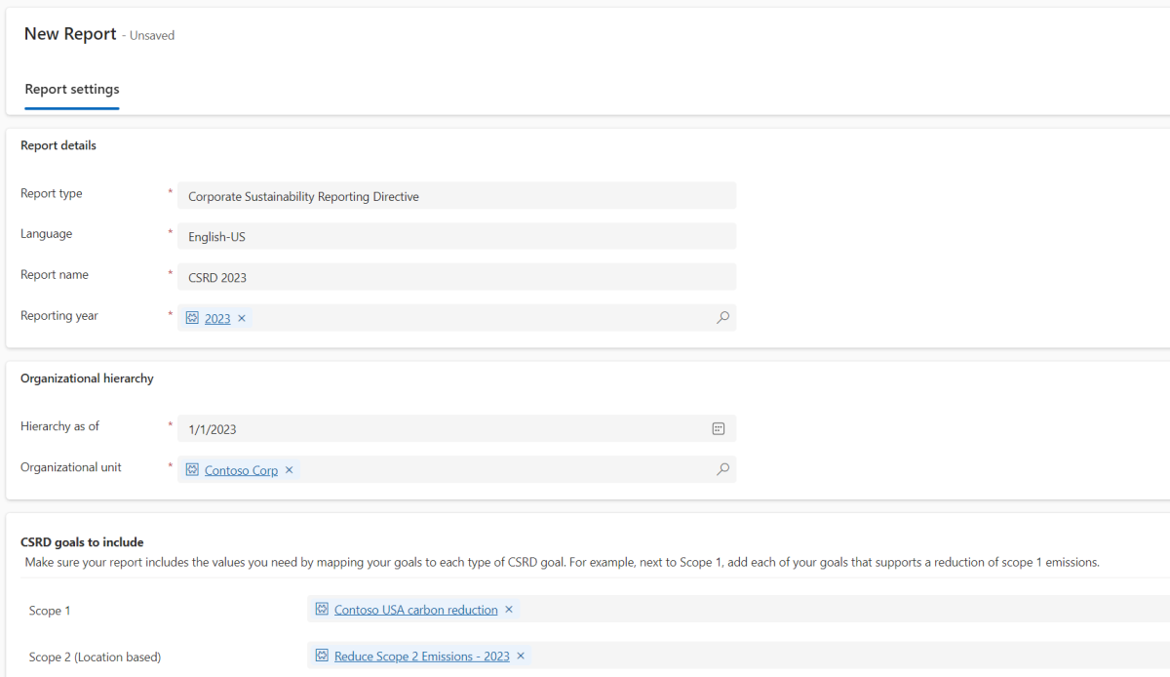Click the Reporting year lookup field

(x=456, y=318)
